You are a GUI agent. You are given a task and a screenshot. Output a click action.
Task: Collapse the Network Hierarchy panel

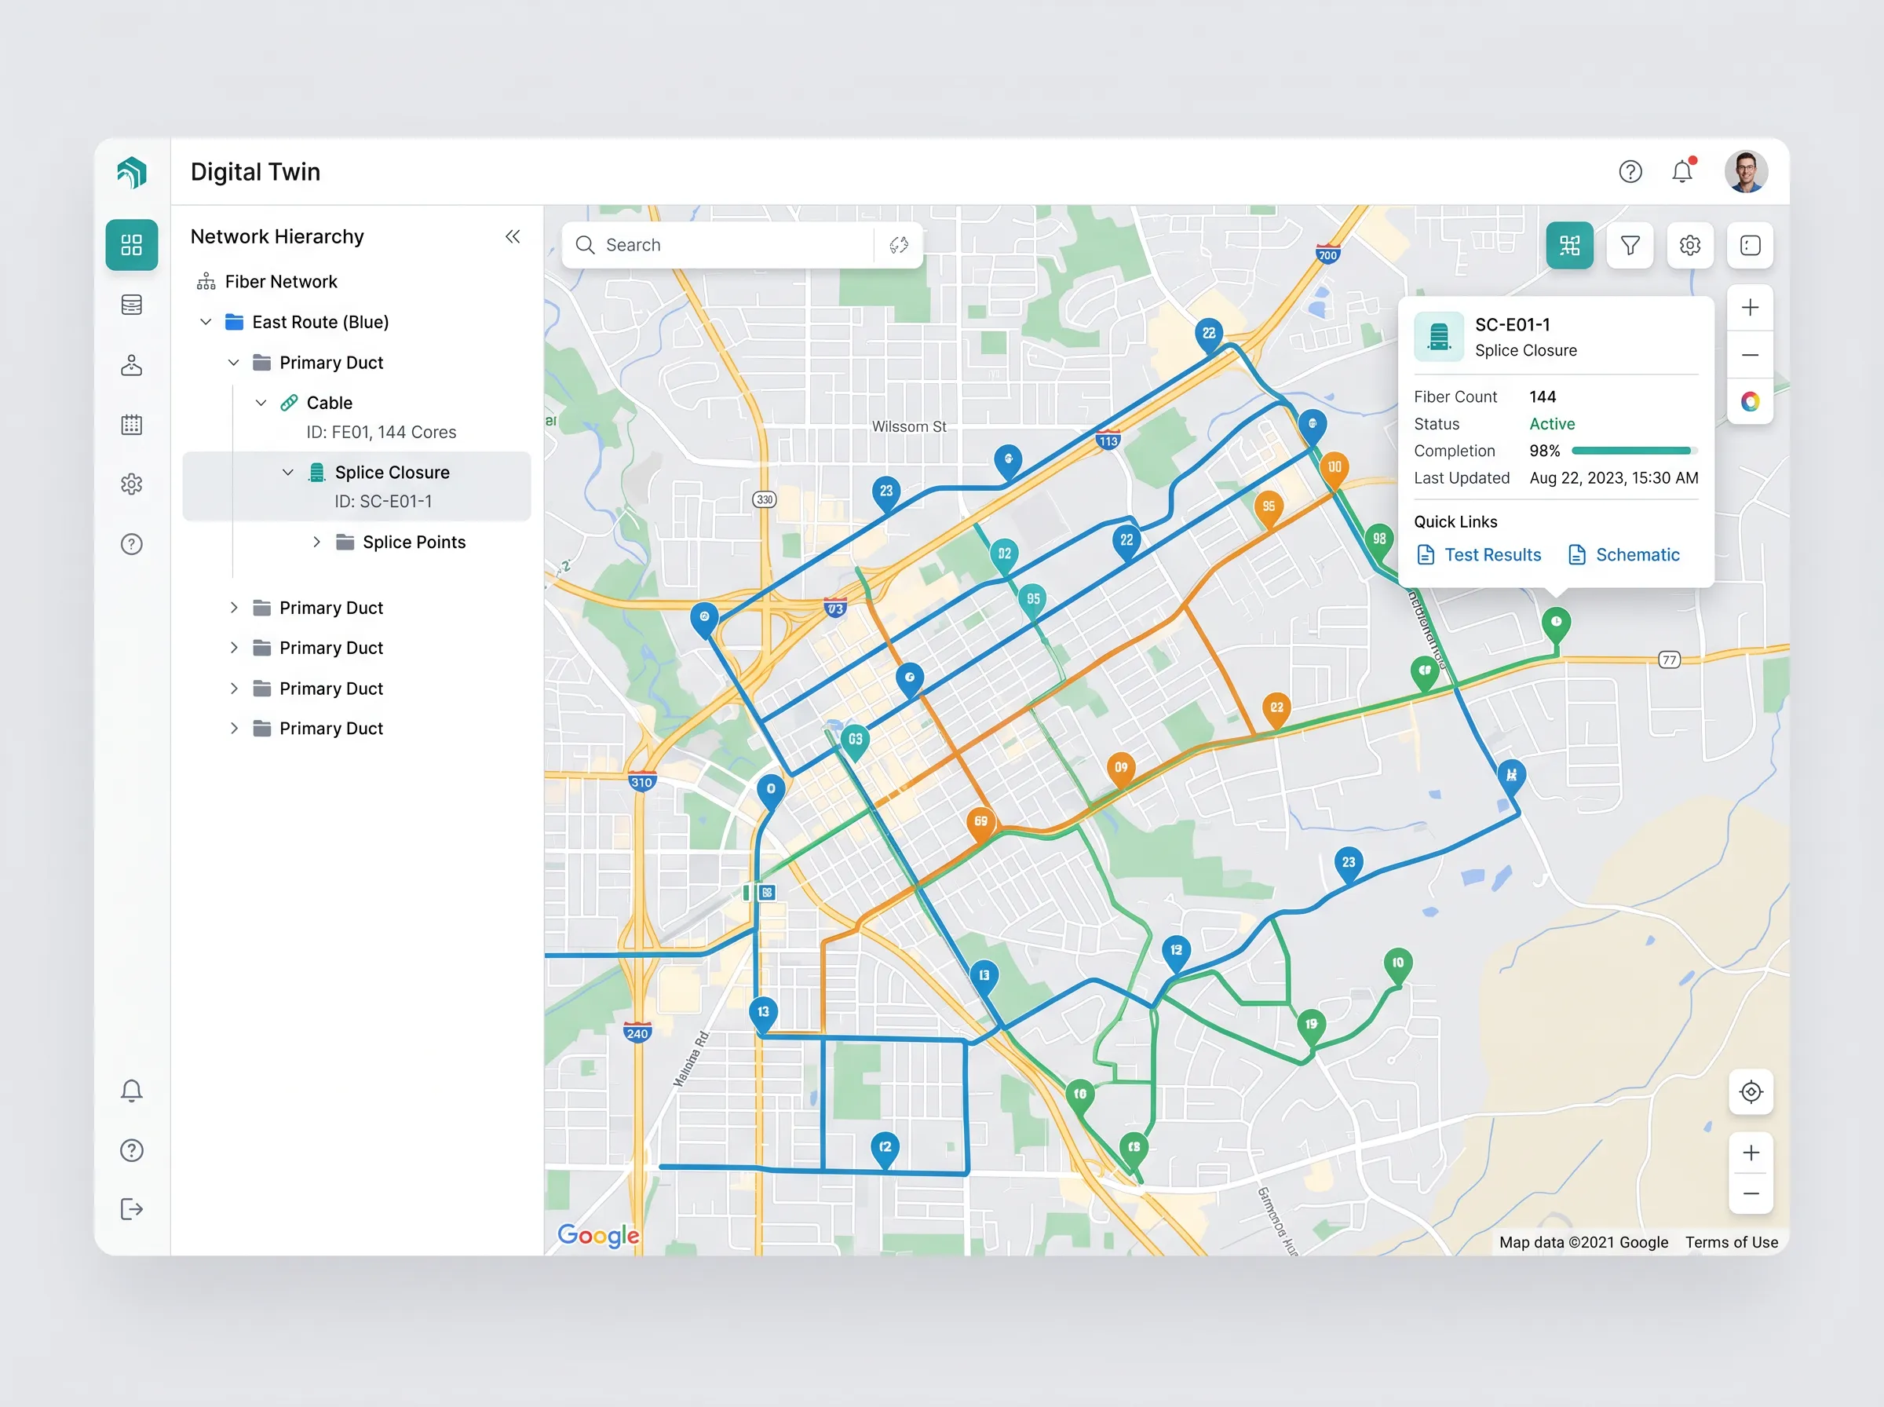click(513, 237)
